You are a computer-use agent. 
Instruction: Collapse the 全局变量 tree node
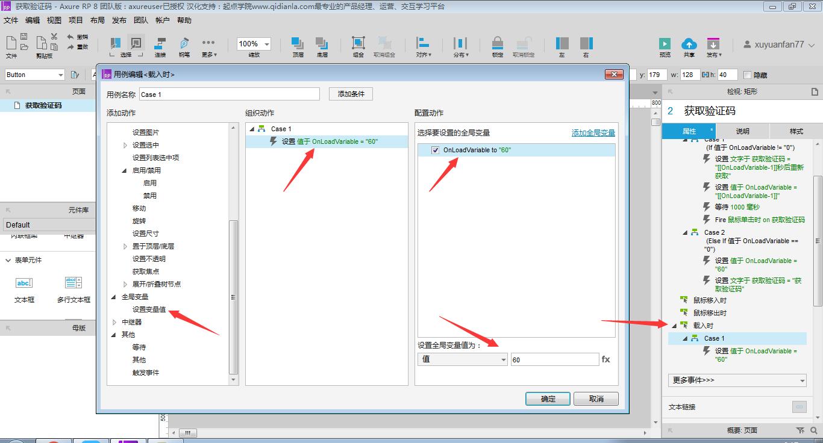(114, 297)
